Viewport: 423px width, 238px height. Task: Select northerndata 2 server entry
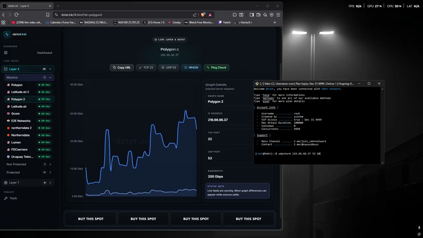(x=29, y=128)
